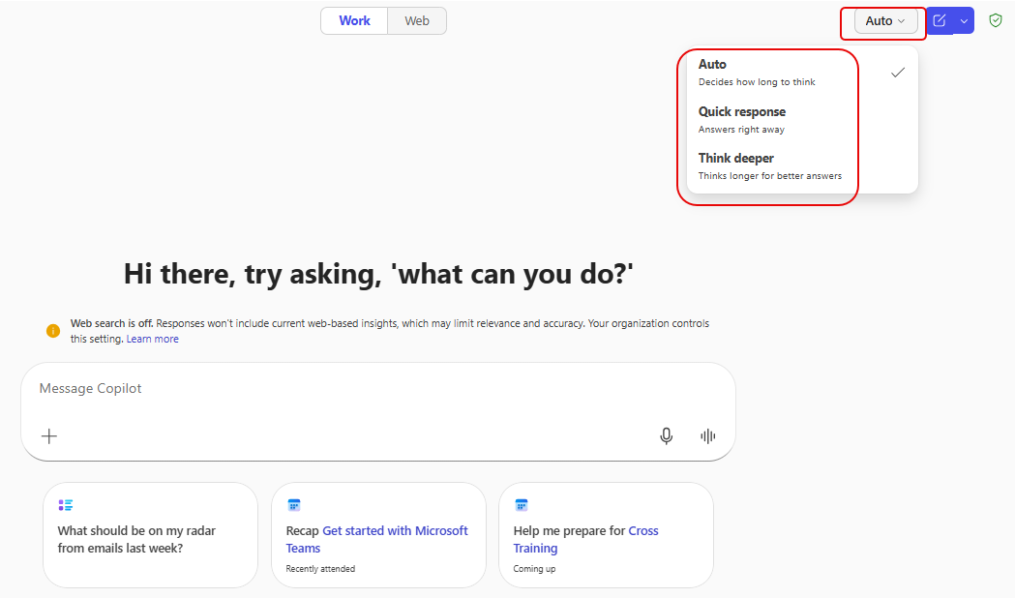This screenshot has width=1015, height=598.
Task: Click the Message Copilot text box
Action: point(377,389)
